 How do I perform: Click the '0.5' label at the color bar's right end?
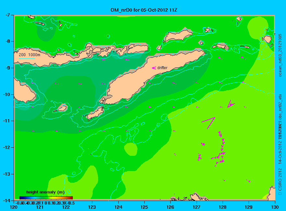(x=71, y=203)
